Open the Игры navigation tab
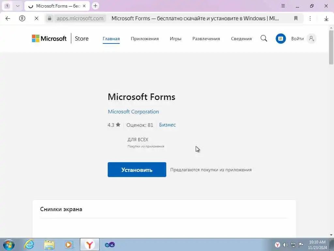The image size is (334, 251). (175, 39)
